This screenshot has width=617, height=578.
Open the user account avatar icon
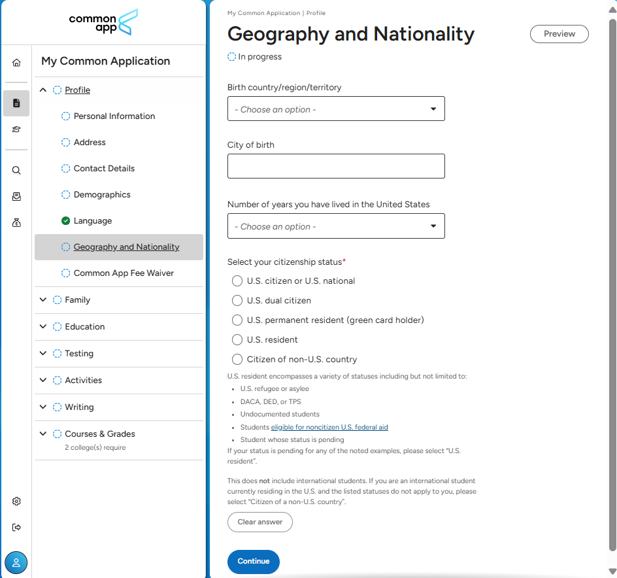16,563
